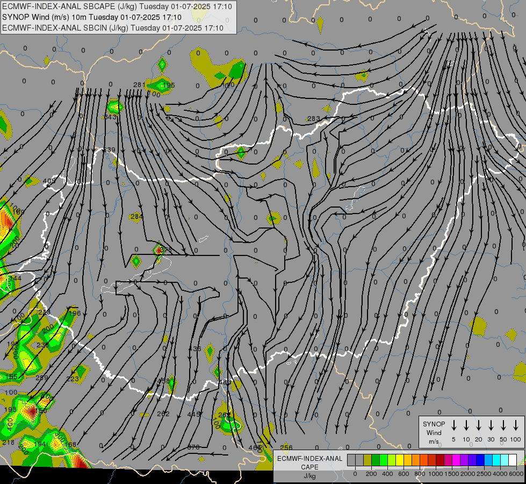Click the 6000 value on CAPE scale
Image resolution: width=526 pixels, height=484 pixels.
(517, 474)
